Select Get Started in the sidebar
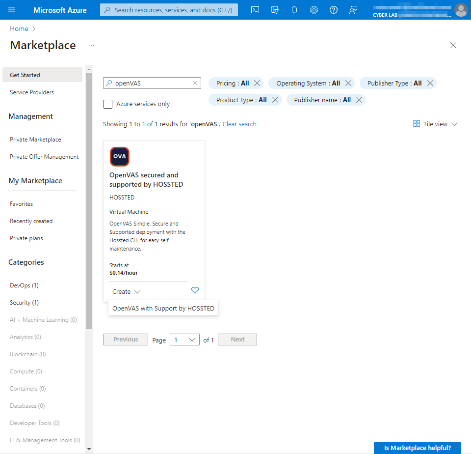The image size is (471, 454). pos(42,75)
